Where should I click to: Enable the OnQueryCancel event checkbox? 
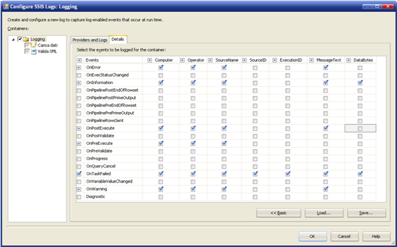tap(79, 167)
